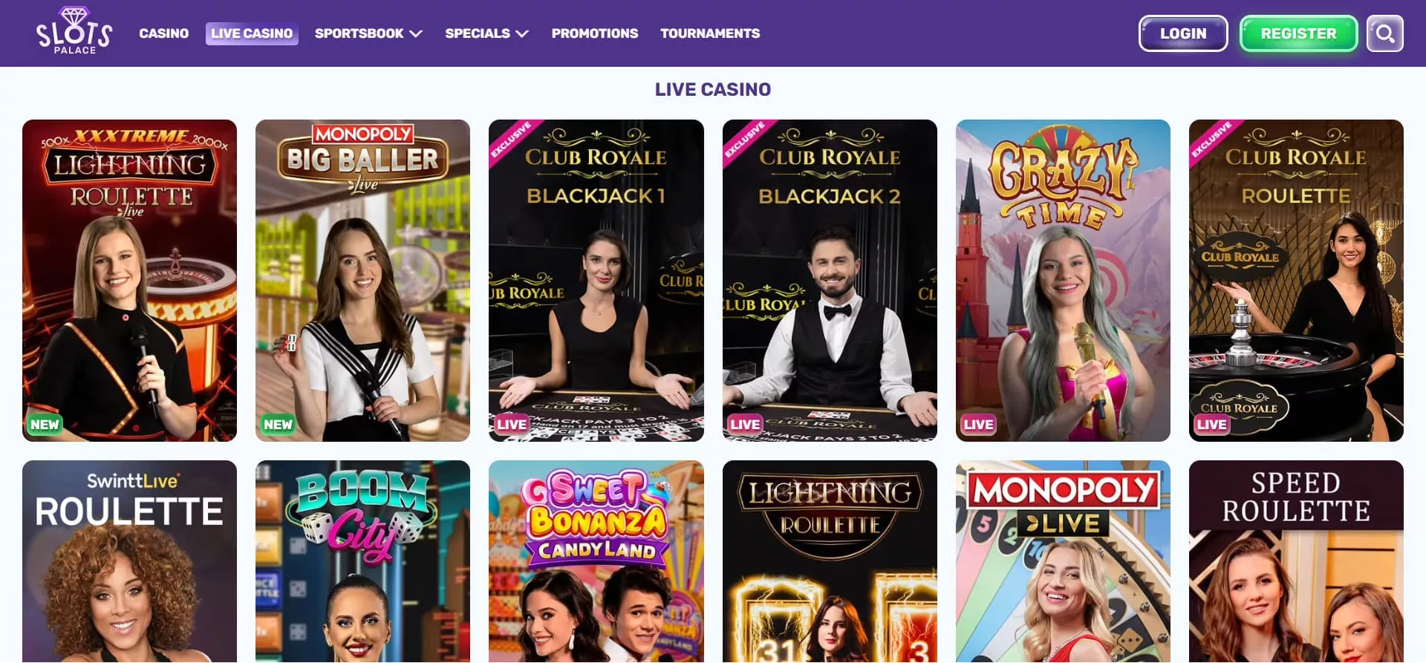Click the Login button
Screen dimensions: 1426x663
pyautogui.click(x=1183, y=33)
